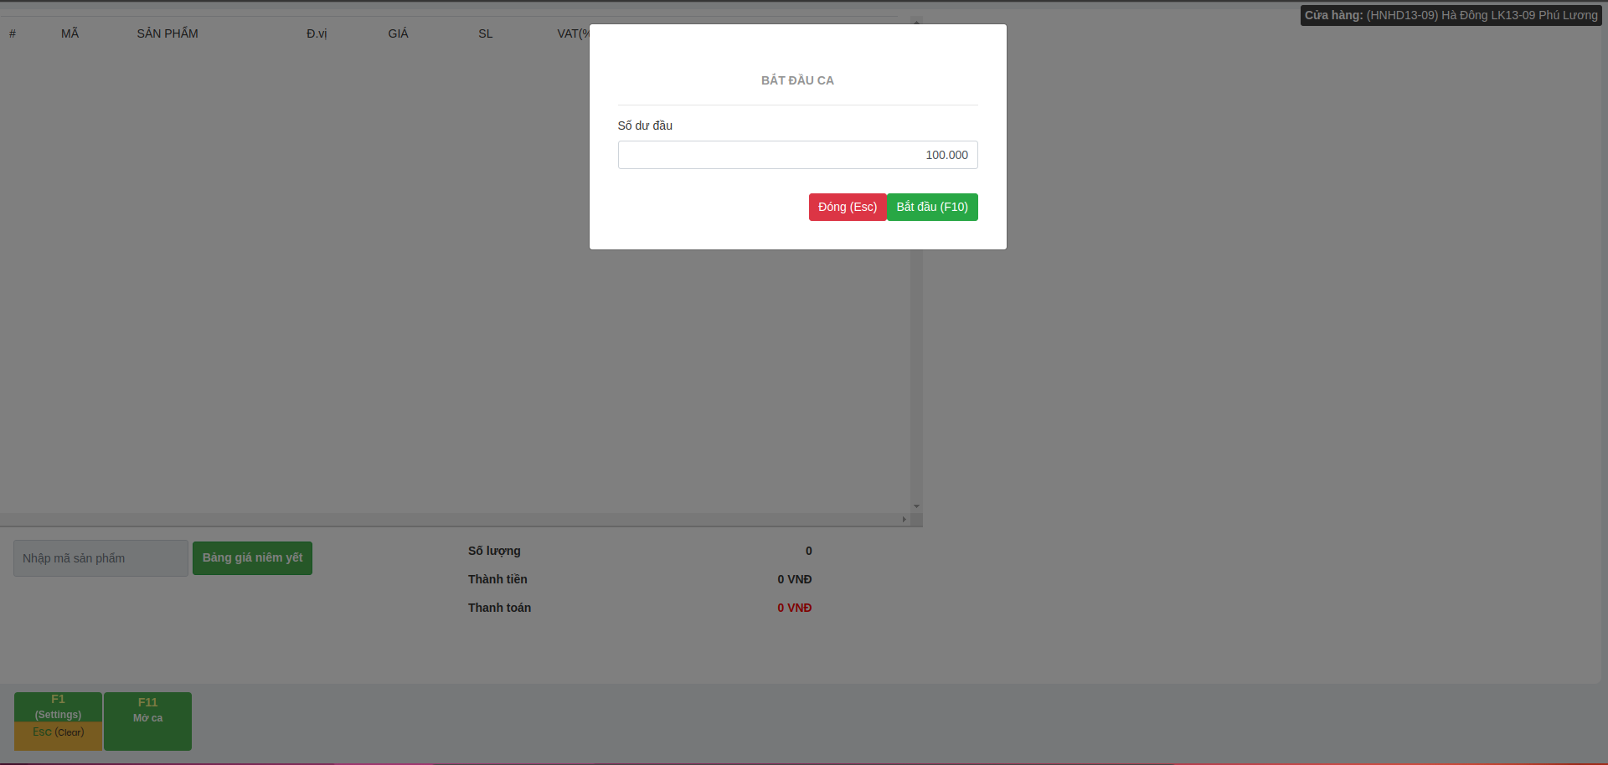The height and width of the screenshot is (765, 1608).
Task: Click the BẮT ĐẦU CA dialog title
Action: (x=797, y=80)
